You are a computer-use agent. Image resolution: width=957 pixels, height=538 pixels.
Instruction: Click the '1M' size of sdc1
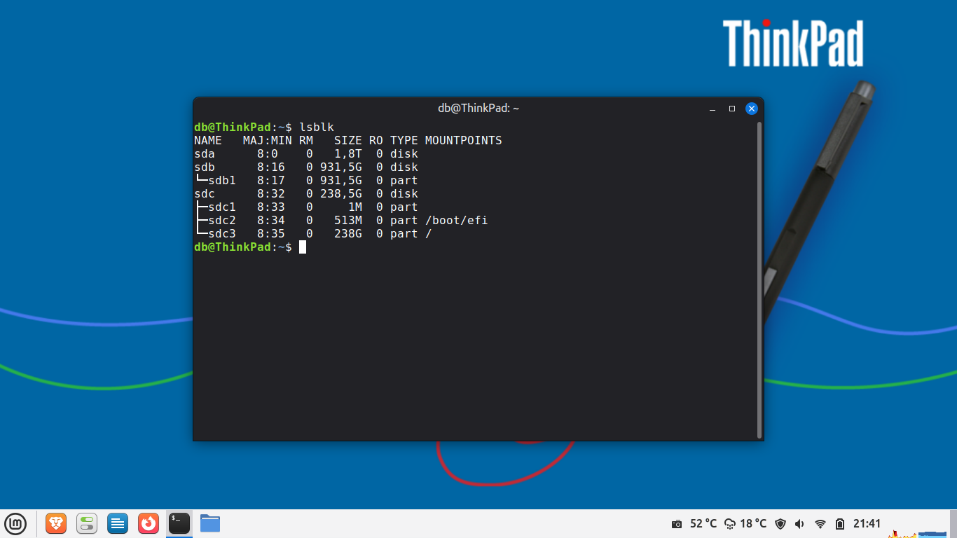[x=355, y=207]
